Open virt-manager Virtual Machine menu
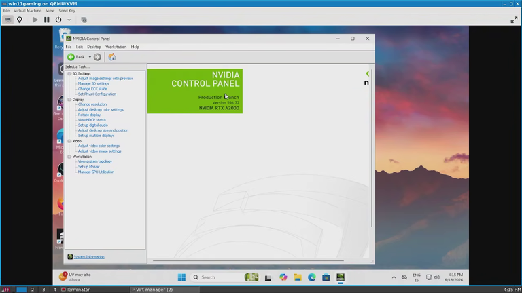 pos(28,11)
